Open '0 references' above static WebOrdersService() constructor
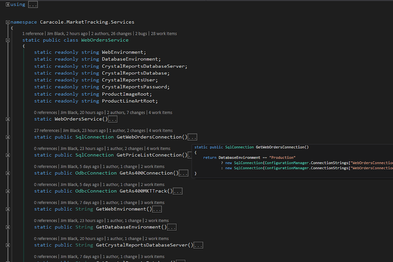 [x=46, y=113]
